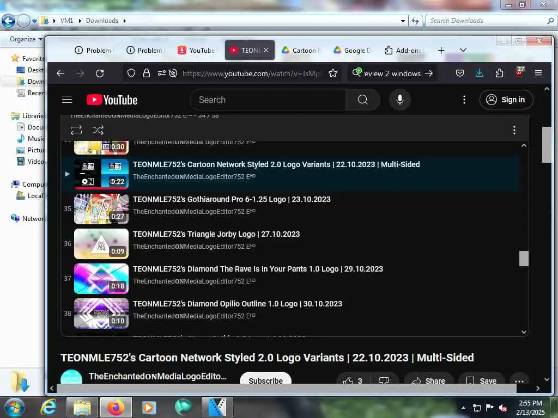Switch to the first Problem tab

93,51
